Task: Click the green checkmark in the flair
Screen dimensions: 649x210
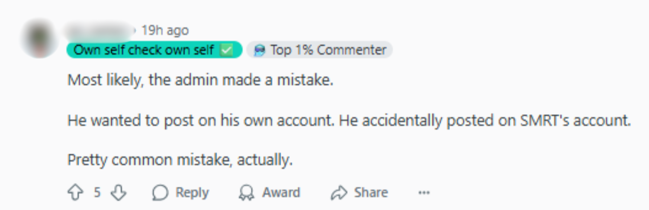Action: coord(226,50)
